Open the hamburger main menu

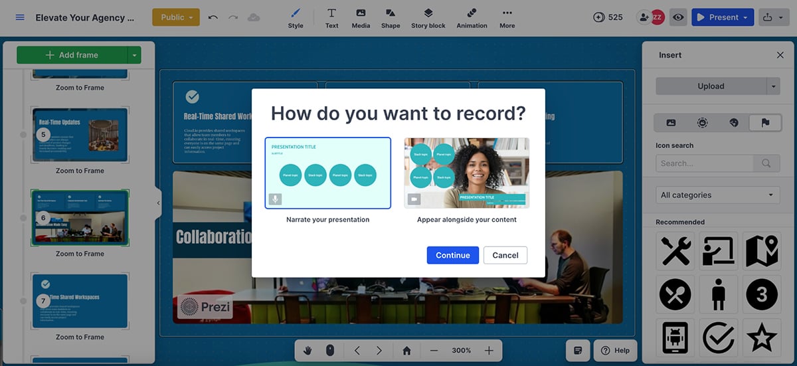click(19, 17)
